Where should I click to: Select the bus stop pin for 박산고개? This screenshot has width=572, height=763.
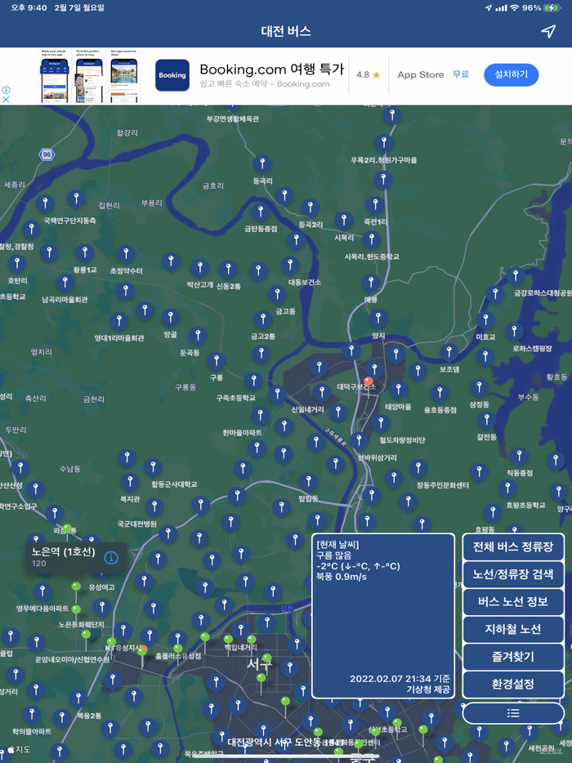(x=199, y=268)
